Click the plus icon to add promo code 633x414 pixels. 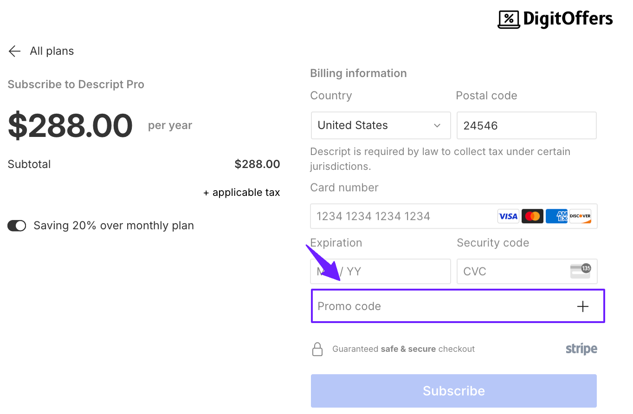[x=582, y=306]
